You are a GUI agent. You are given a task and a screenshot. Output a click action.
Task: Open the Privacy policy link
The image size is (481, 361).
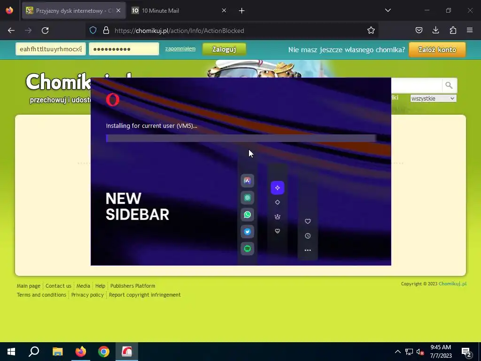point(87,295)
